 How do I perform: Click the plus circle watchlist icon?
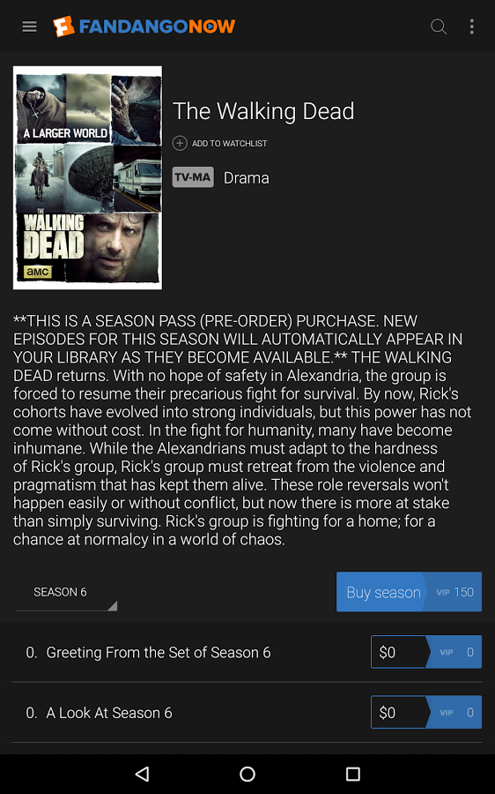(x=180, y=143)
